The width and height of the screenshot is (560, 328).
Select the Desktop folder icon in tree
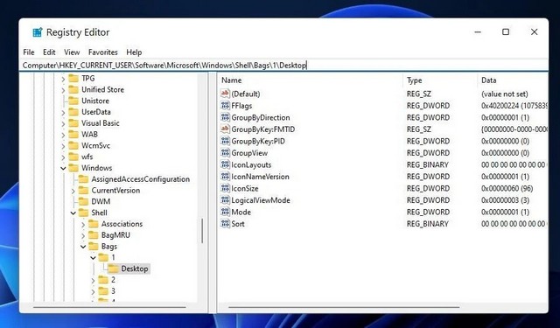tap(113, 269)
